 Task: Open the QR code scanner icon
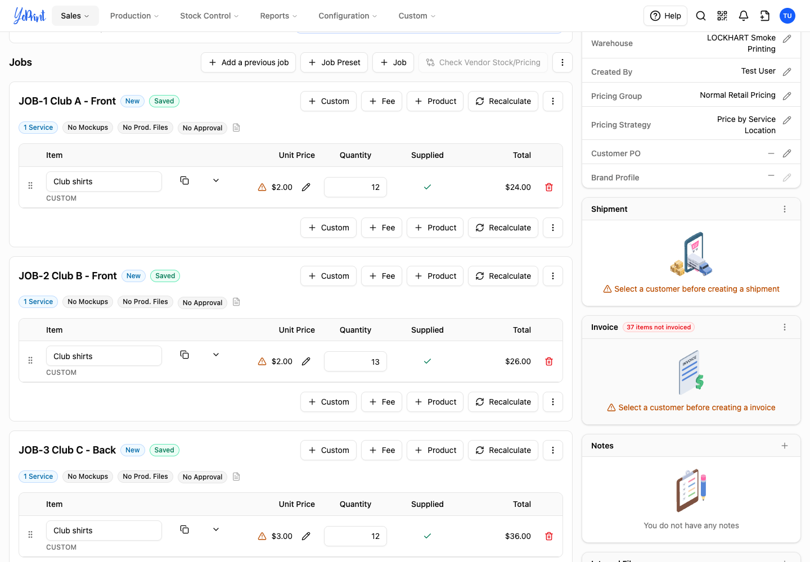coord(722,16)
